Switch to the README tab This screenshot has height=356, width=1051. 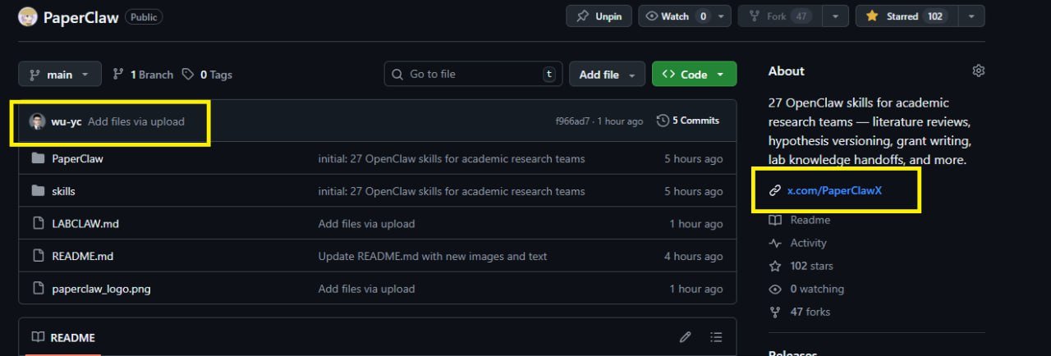pos(64,338)
